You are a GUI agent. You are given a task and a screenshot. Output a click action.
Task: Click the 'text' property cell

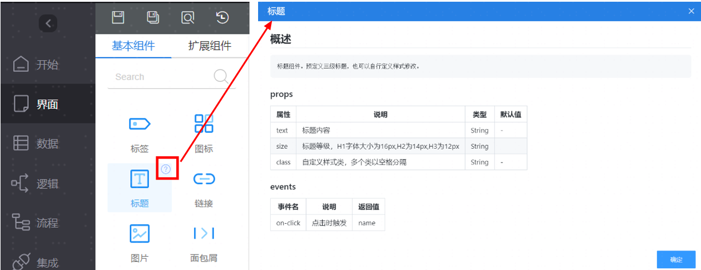pyautogui.click(x=283, y=130)
